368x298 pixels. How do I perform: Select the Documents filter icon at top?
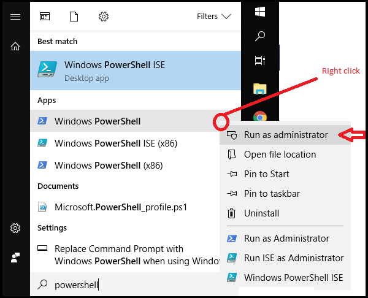click(74, 17)
